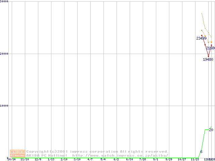
Task: Click the dashed olive line at top right
Action: [x=203, y=21]
